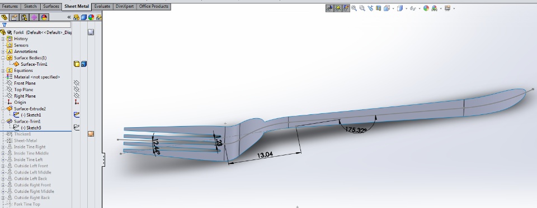This screenshot has height=208, width=537.
Task: Toggle Right Plane visibility in display pane
Action: (77, 96)
